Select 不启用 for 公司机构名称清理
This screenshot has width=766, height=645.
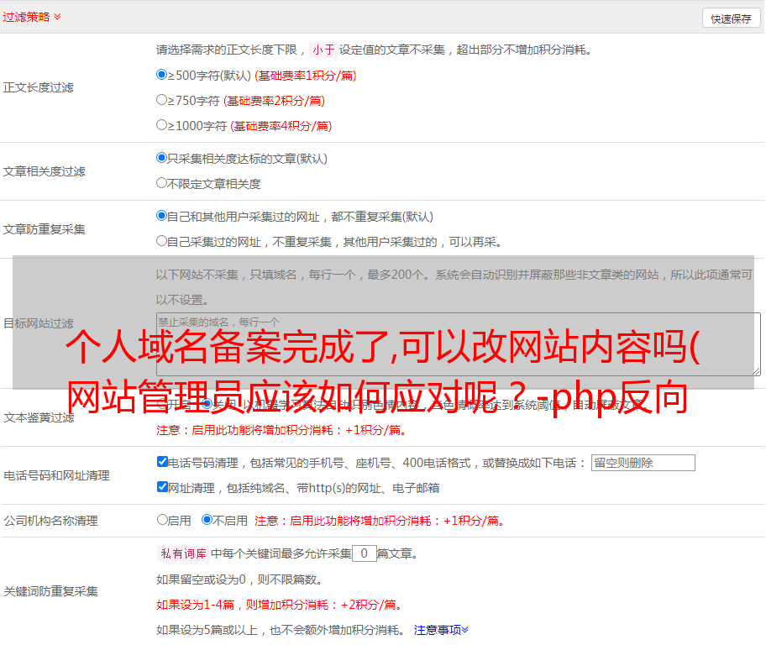point(207,520)
